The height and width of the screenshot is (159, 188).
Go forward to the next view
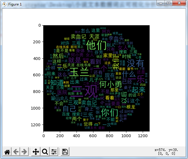24,152
